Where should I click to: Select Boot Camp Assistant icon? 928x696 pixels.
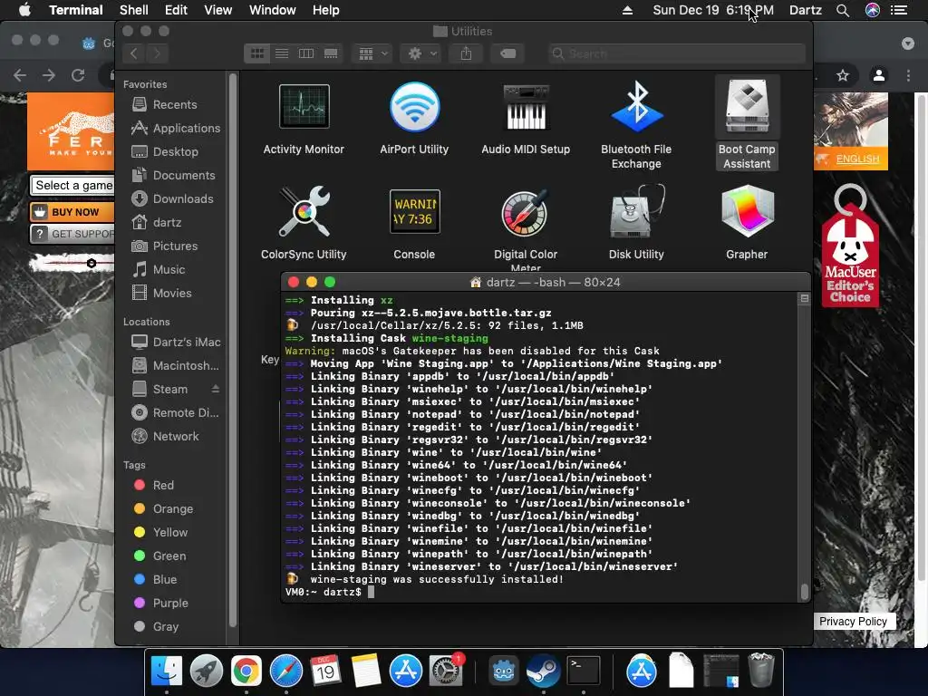point(747,107)
